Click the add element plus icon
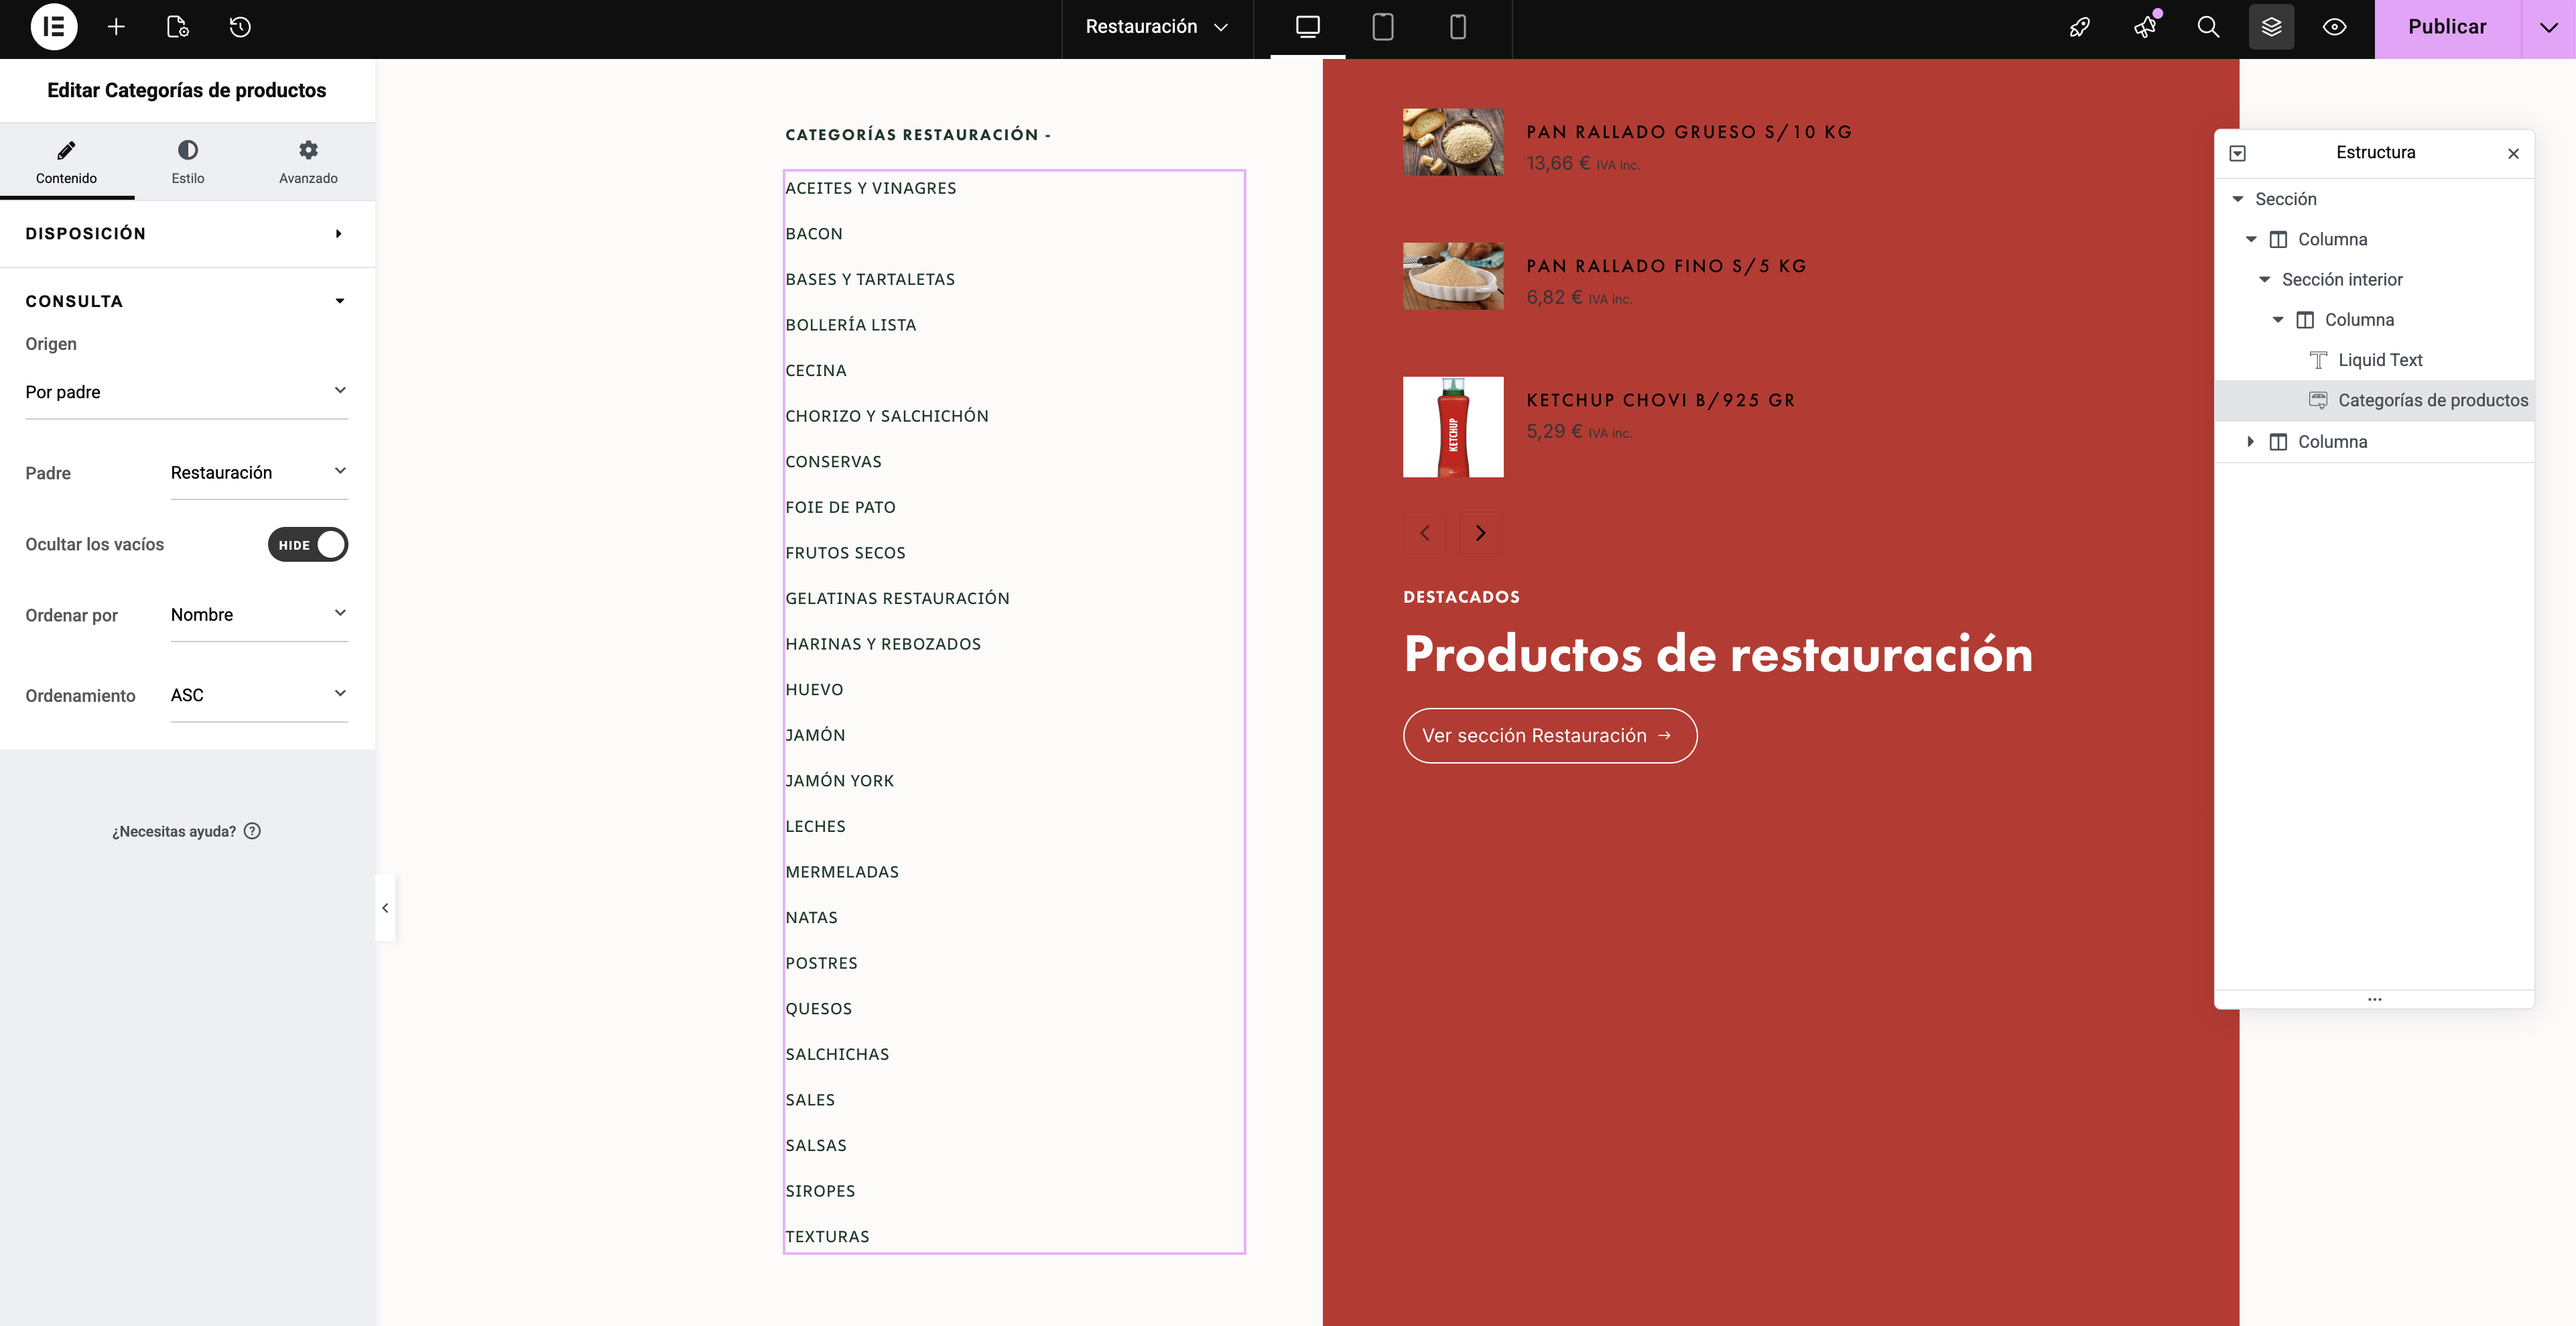The width and height of the screenshot is (2576, 1326). [116, 27]
